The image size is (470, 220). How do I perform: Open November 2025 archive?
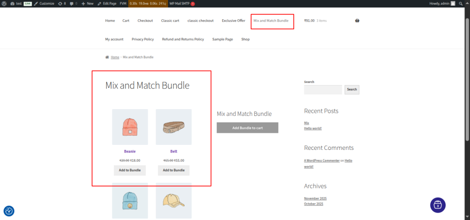315,198
